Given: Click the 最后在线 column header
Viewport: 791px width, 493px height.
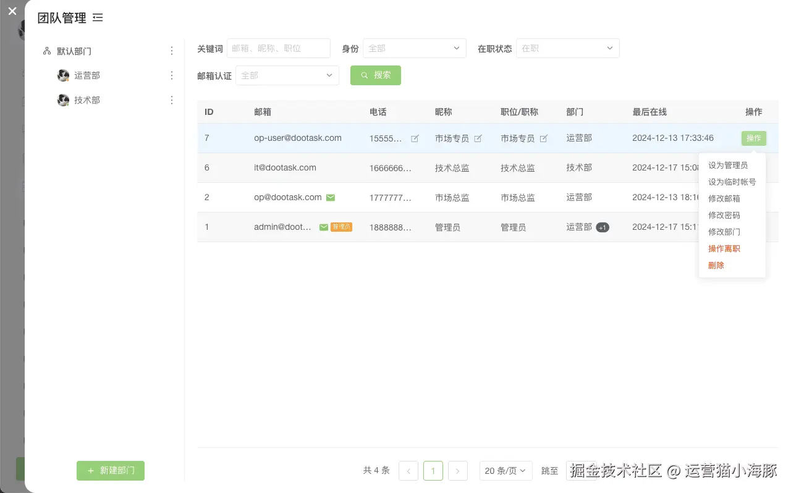Looking at the screenshot, I should [x=649, y=112].
